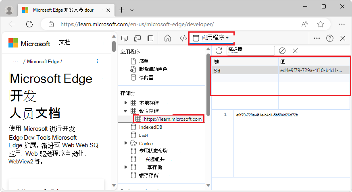Open the tab search dropdown arrow

[132, 10]
